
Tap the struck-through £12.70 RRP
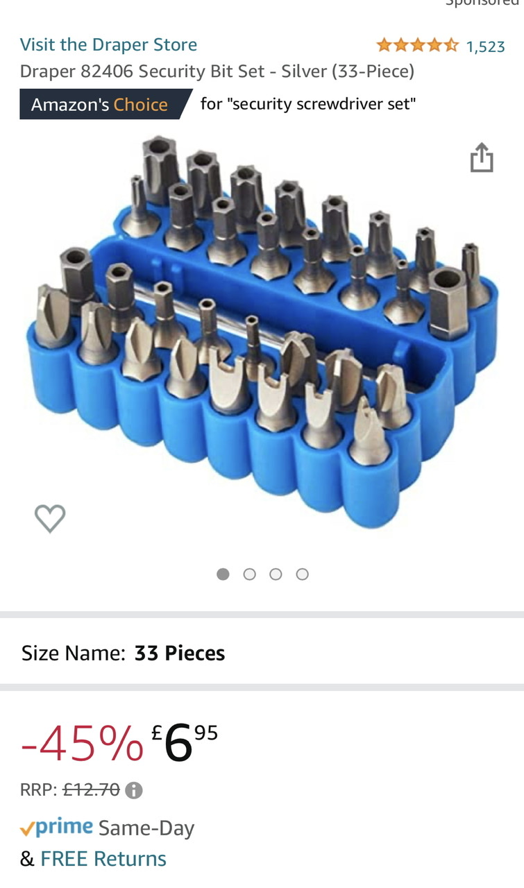(x=92, y=789)
